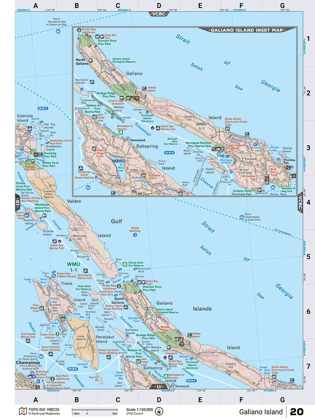Click the Horseshoe Bay to Departure Bay ferry icon
This screenshot has height=420, width=315.
point(58,31)
